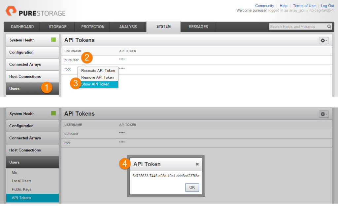Click masked token for root in lower table

(x=122, y=142)
